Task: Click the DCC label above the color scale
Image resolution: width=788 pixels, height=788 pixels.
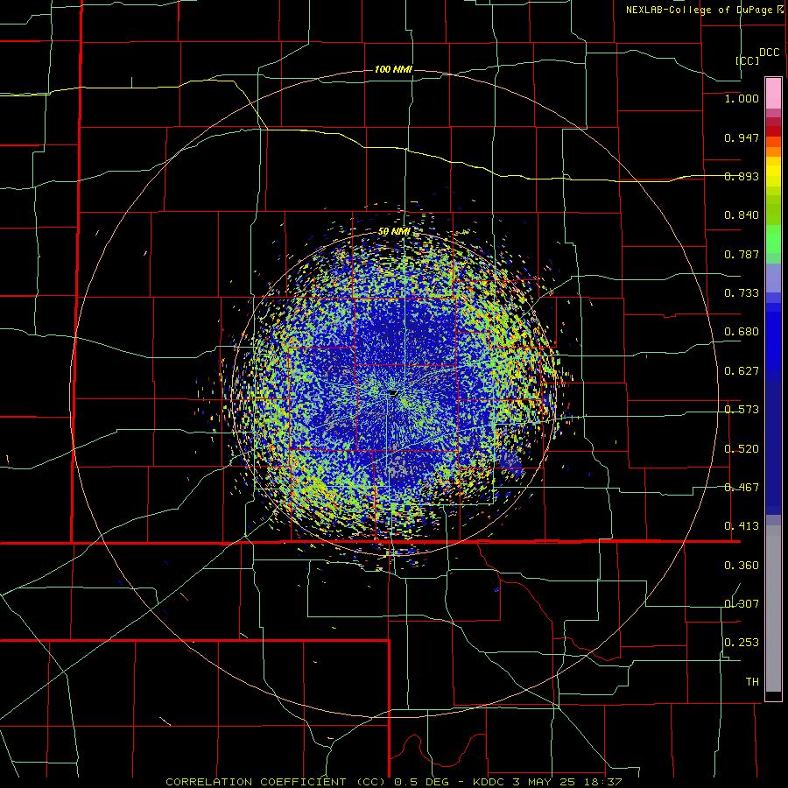Action: [x=769, y=53]
